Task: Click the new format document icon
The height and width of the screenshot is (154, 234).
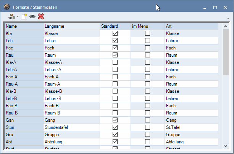Action: coord(25,17)
